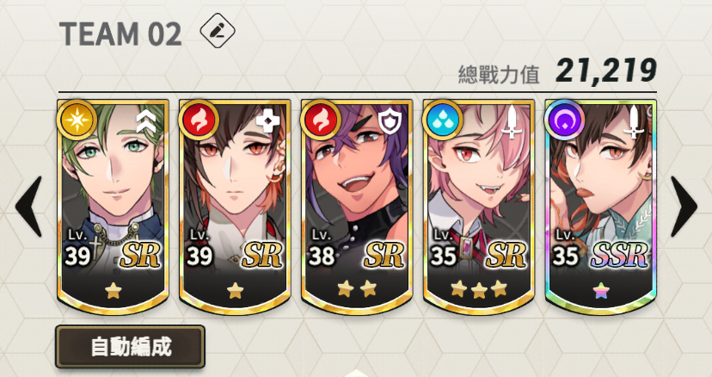Click the light element icon on green-haired card
The image size is (712, 377).
pos(77,120)
